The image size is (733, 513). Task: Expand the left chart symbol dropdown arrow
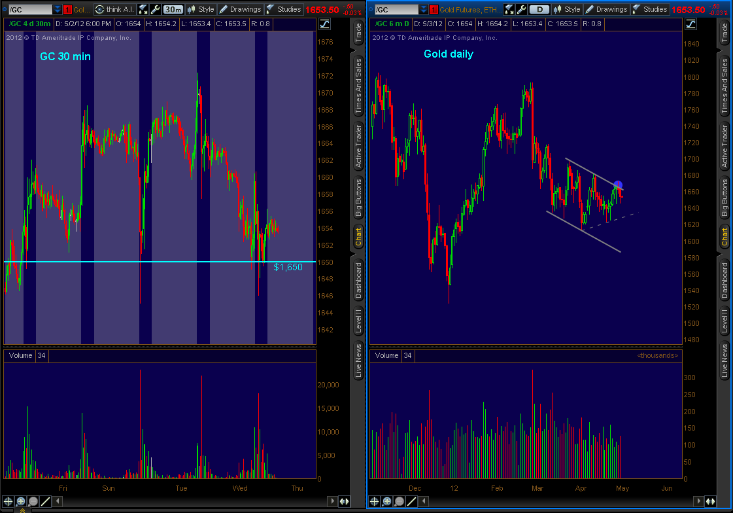pyautogui.click(x=57, y=9)
